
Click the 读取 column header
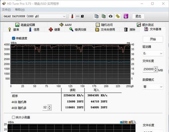tap(73, 90)
